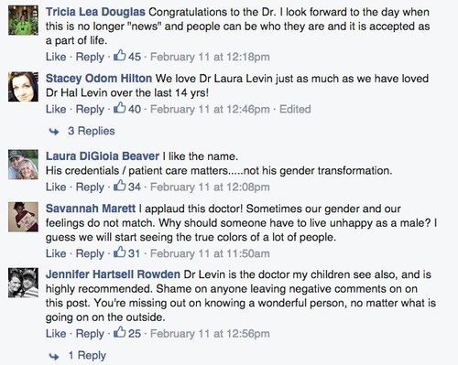Image resolution: width=458 pixels, height=365 pixels.
Task: Reply to Savannah Marett's comment
Action: [x=90, y=253]
